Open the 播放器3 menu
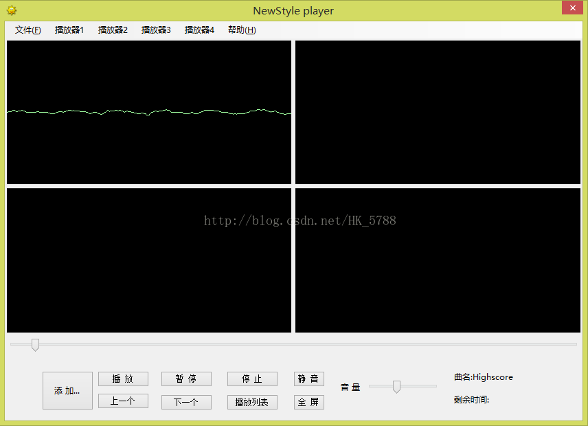Viewport: 588px width, 426px height. tap(156, 30)
